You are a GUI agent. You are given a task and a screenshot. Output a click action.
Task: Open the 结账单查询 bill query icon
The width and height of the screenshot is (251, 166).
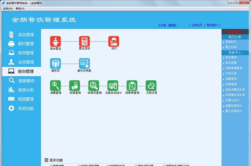pyautogui.click(x=132, y=86)
